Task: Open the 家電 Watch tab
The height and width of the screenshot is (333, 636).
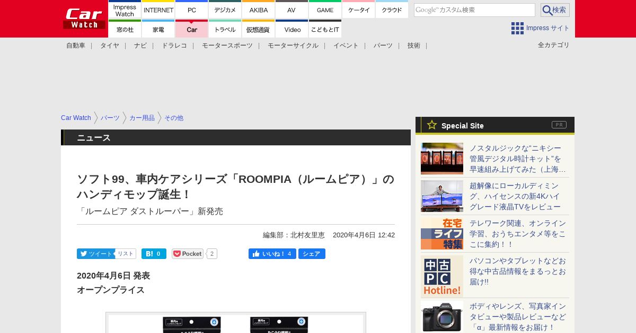Action: pos(158,29)
